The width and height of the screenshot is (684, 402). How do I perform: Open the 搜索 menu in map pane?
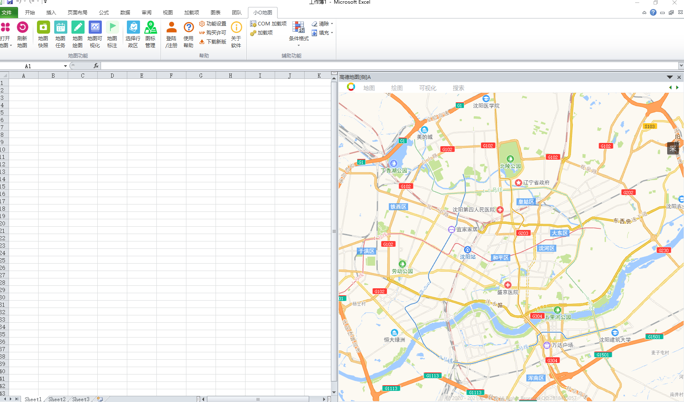tap(459, 88)
